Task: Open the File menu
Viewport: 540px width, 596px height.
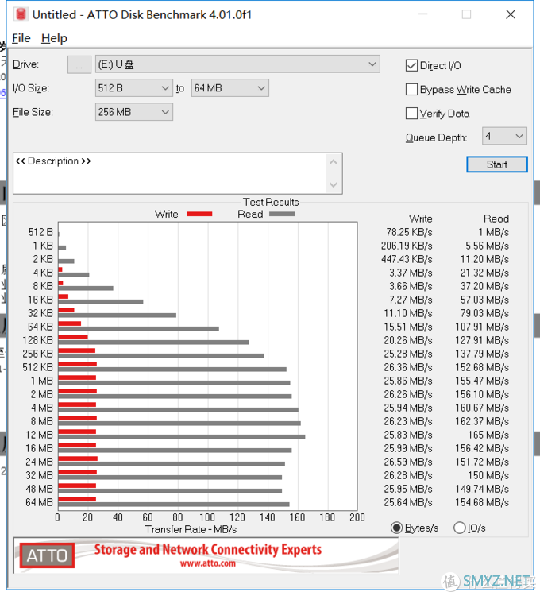Action: [21, 38]
